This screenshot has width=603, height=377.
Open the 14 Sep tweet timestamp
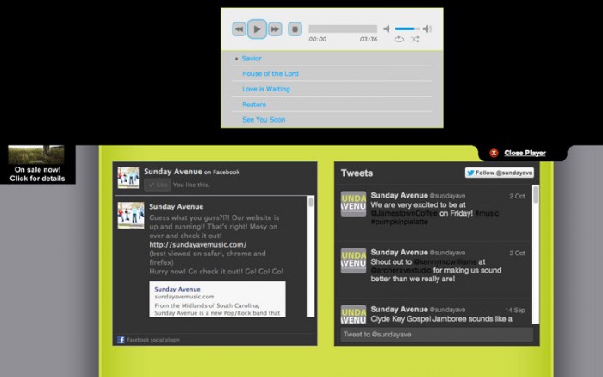pos(515,311)
